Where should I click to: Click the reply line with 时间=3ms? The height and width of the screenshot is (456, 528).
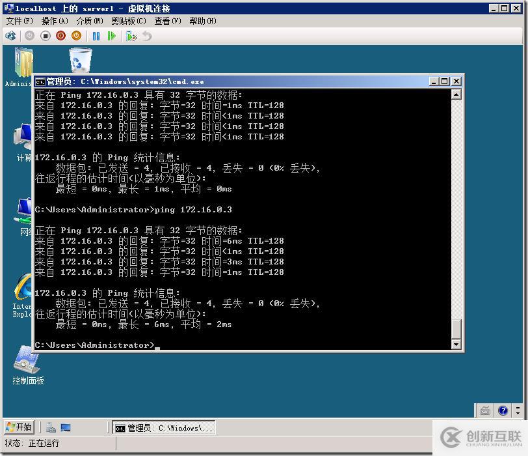click(159, 262)
